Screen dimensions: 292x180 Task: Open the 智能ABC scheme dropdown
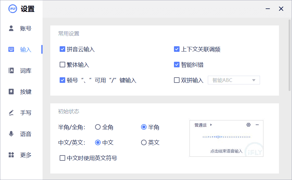(234, 80)
